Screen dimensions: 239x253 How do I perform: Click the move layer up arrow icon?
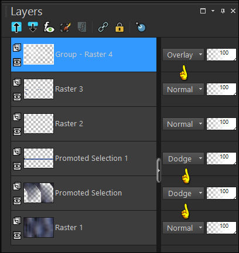[16, 27]
